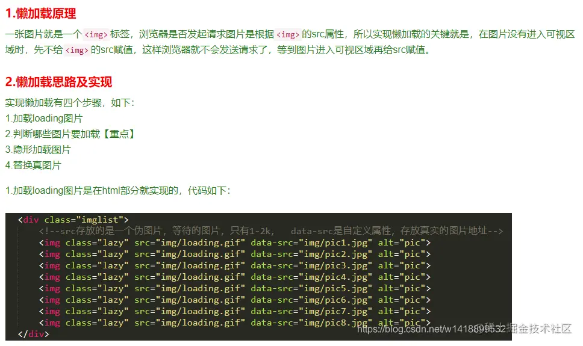The height and width of the screenshot is (346, 583).
Task: Click the closing '</div>' code line
Action: [34, 334]
